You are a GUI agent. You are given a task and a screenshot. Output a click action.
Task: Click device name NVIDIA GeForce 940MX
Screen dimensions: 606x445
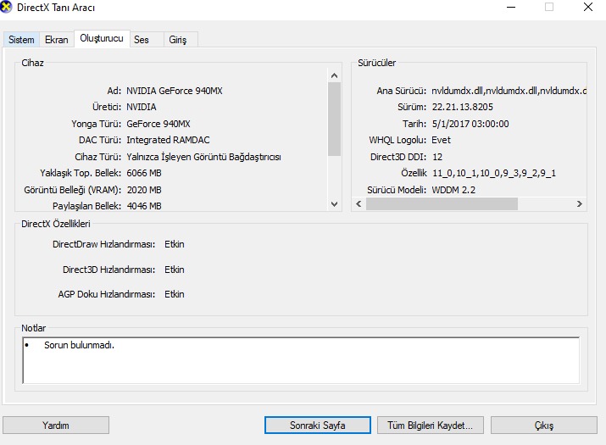175,91
